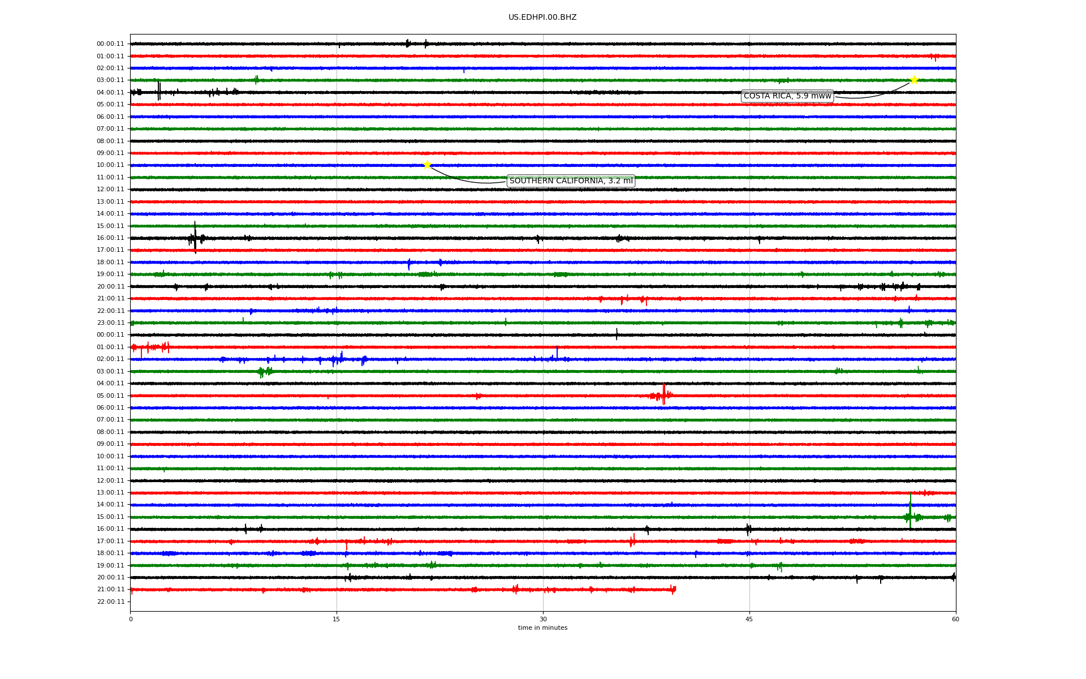Screen dimensions: 1086x679
Task: Click the COSTA RICA, 5.9 mww label
Action: [787, 96]
